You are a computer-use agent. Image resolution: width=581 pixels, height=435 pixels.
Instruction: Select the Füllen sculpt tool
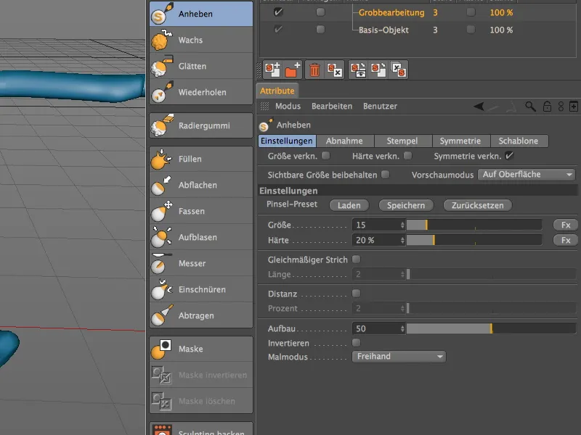(201, 159)
